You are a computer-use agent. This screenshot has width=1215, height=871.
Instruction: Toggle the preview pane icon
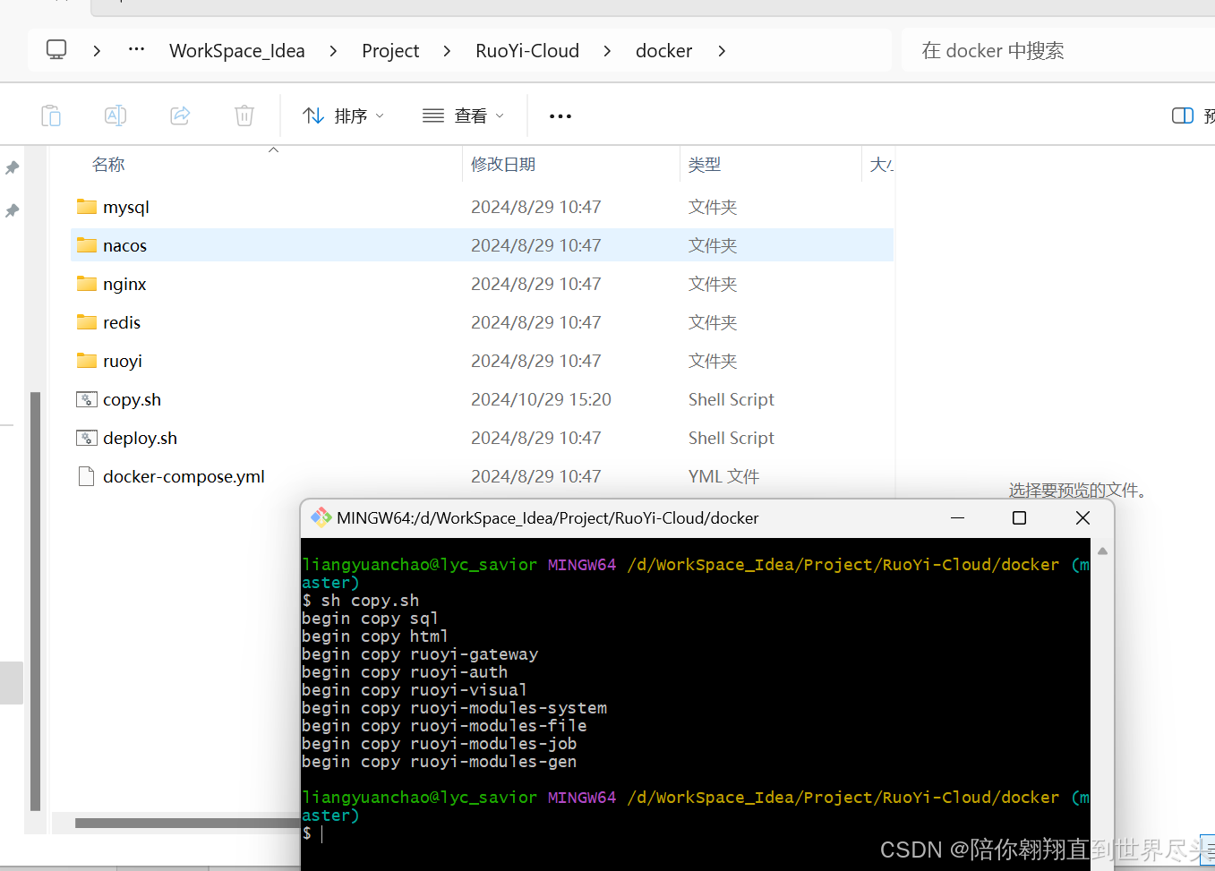click(1183, 115)
